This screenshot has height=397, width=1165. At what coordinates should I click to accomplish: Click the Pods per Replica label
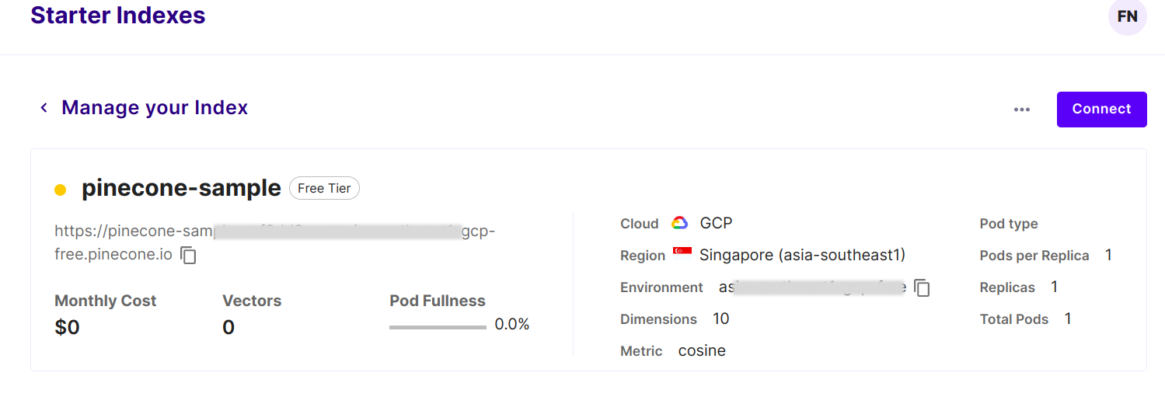point(1034,256)
